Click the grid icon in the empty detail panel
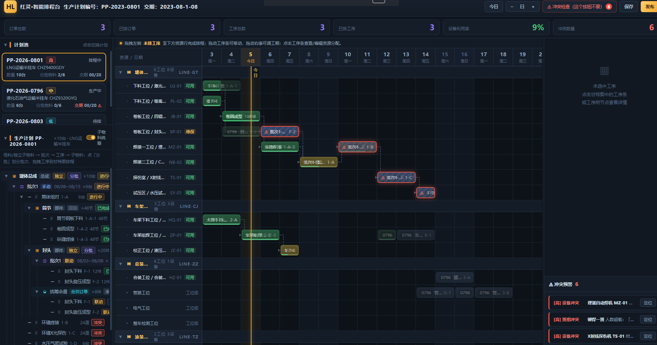This screenshot has width=657, height=345. coord(604,71)
